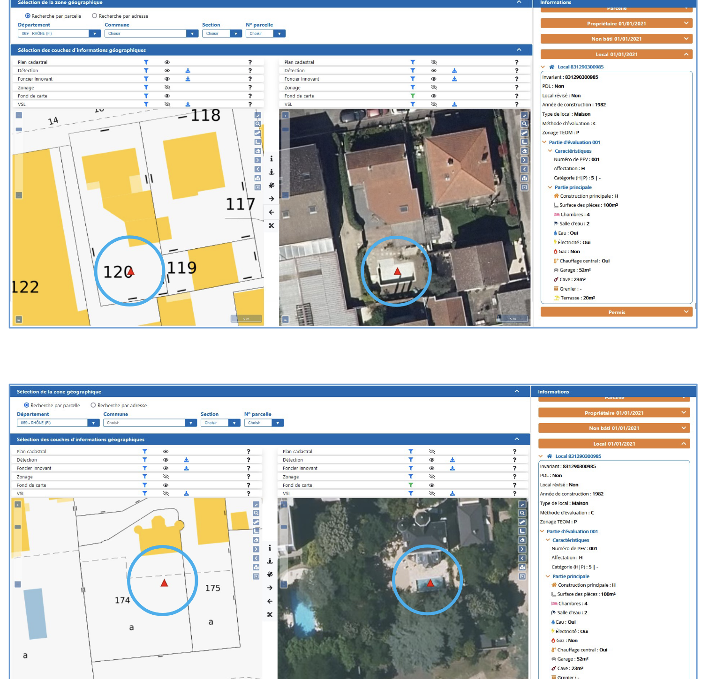Click eraser tool on top aerial map

524,151
